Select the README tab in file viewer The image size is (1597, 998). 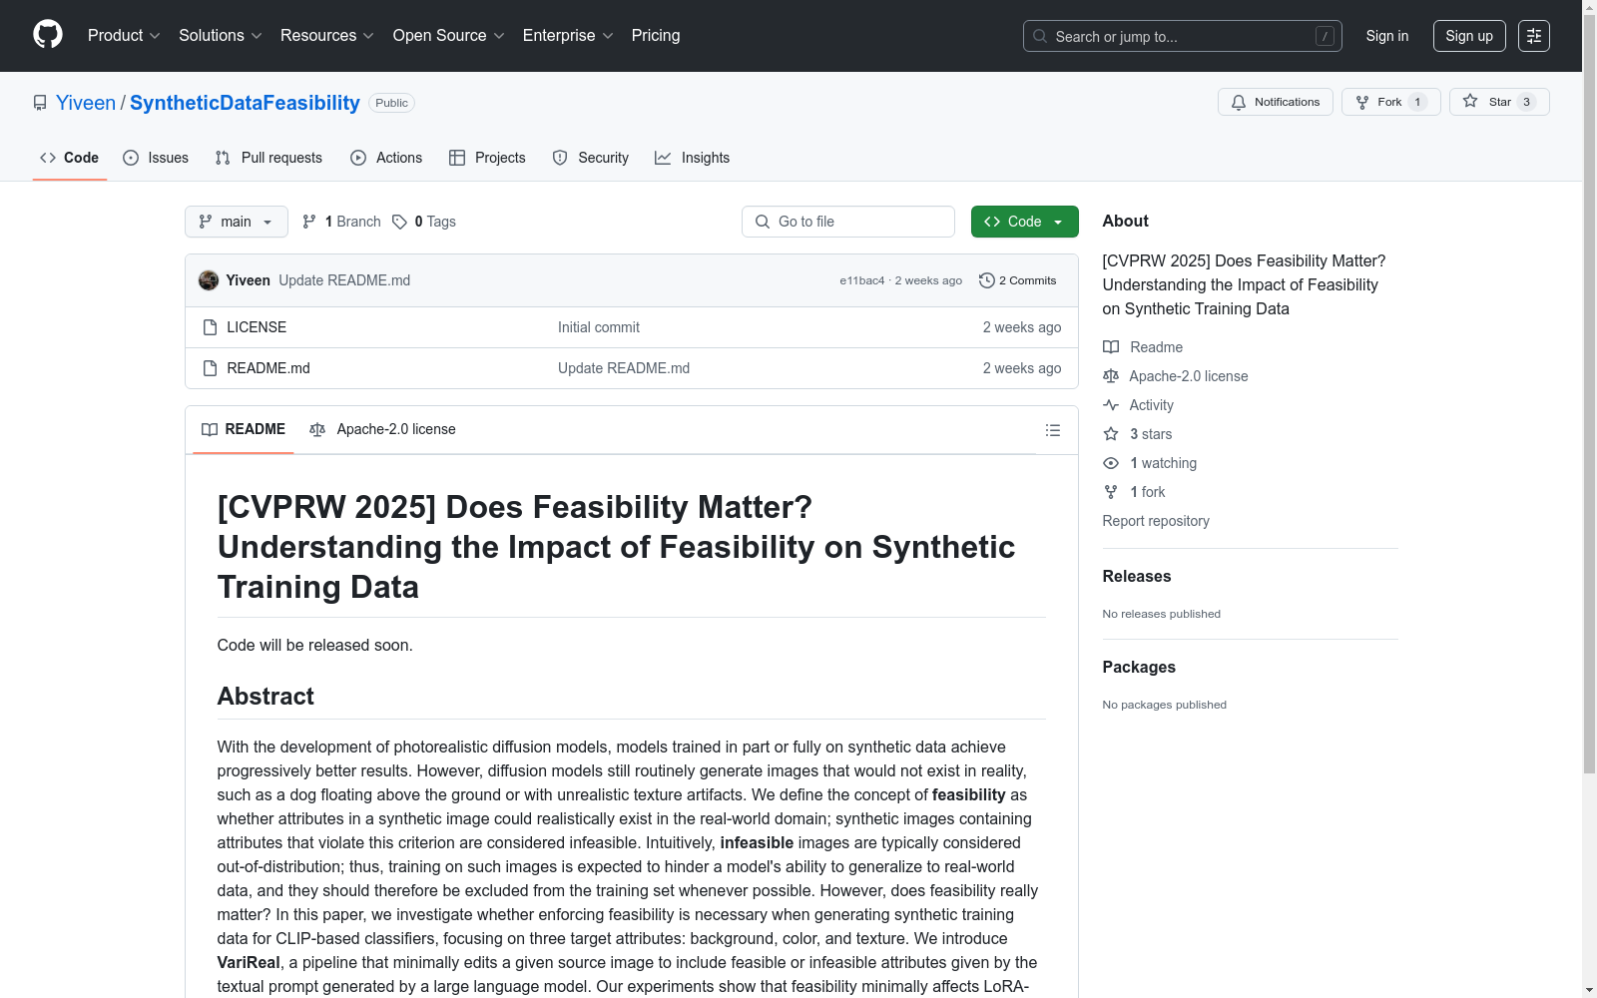tap(244, 429)
